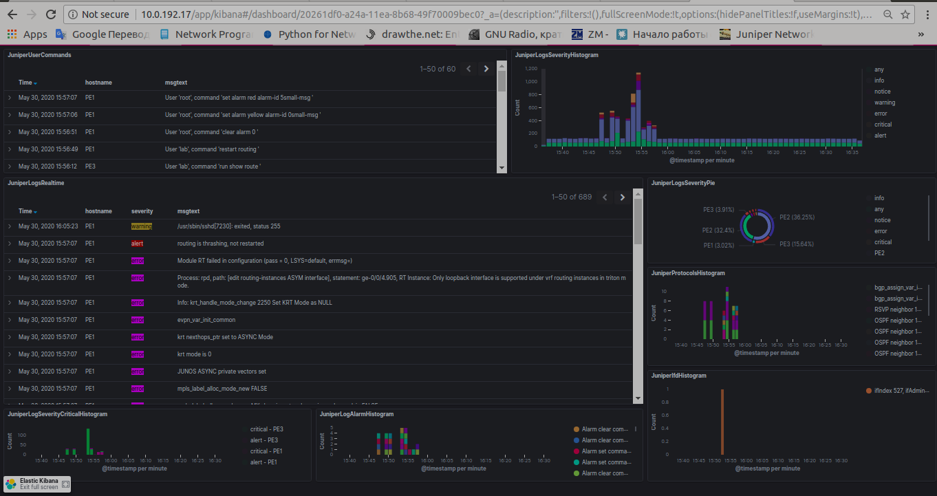Viewport: 937px width, 496px height.
Task: Toggle 'PE2' in JuniperLogsSeverityPie legend
Action: pos(879,253)
